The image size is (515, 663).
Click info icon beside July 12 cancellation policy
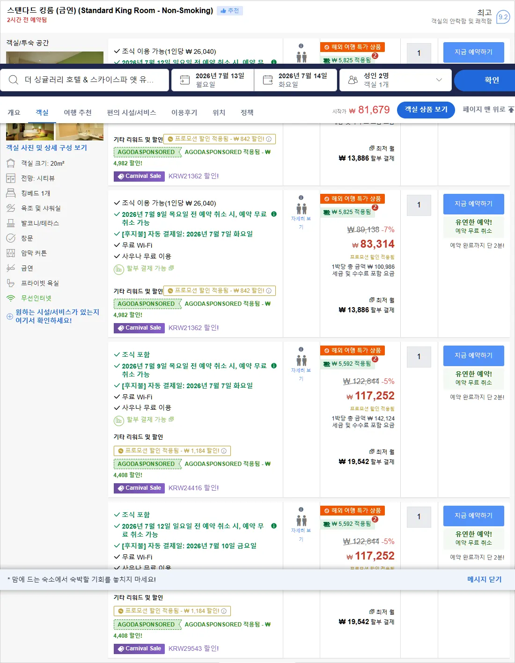274,526
